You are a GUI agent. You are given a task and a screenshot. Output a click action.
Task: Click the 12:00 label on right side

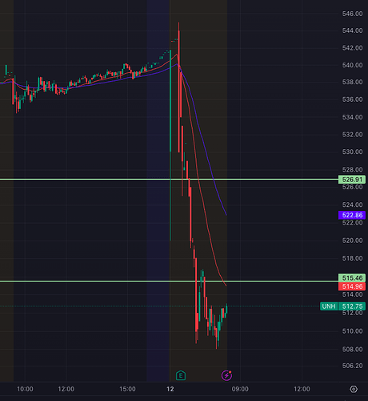click(302, 389)
